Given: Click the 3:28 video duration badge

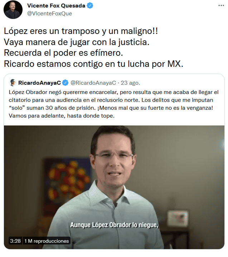Looking at the screenshot, I should [x=15, y=241].
